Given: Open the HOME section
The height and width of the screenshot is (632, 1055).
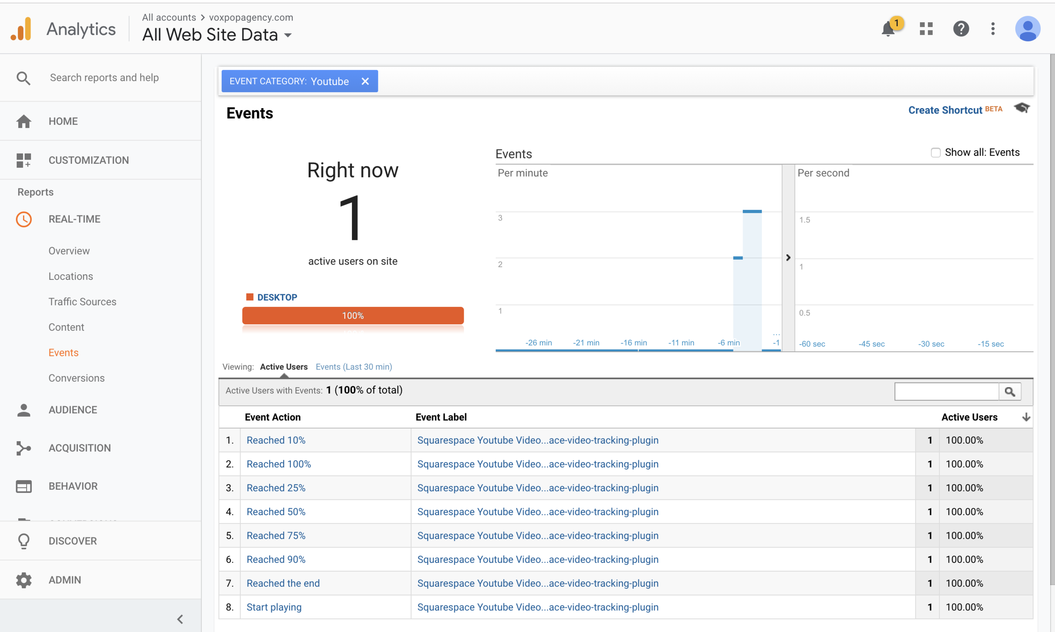Looking at the screenshot, I should click(63, 121).
